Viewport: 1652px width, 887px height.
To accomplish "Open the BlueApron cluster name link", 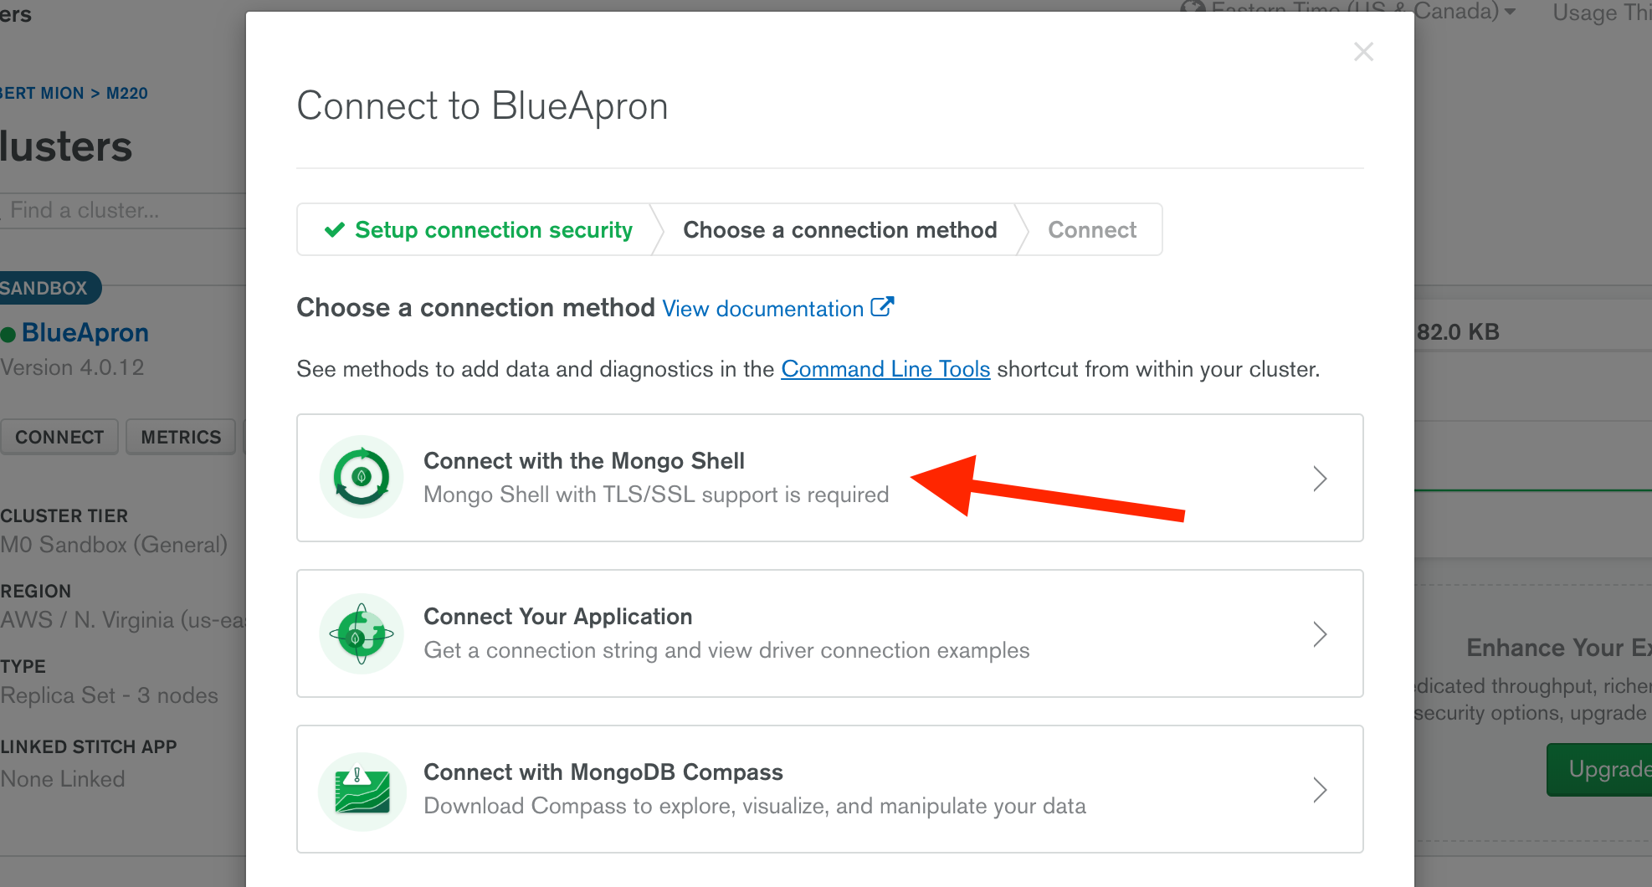I will coord(85,333).
